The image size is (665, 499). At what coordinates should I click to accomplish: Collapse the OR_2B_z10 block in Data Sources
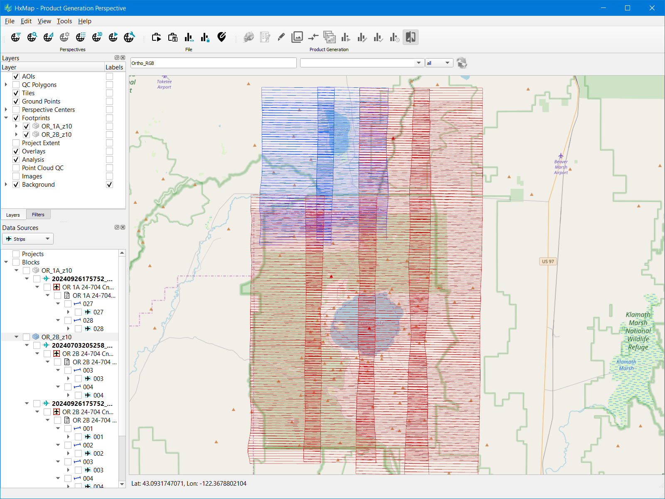click(x=17, y=337)
